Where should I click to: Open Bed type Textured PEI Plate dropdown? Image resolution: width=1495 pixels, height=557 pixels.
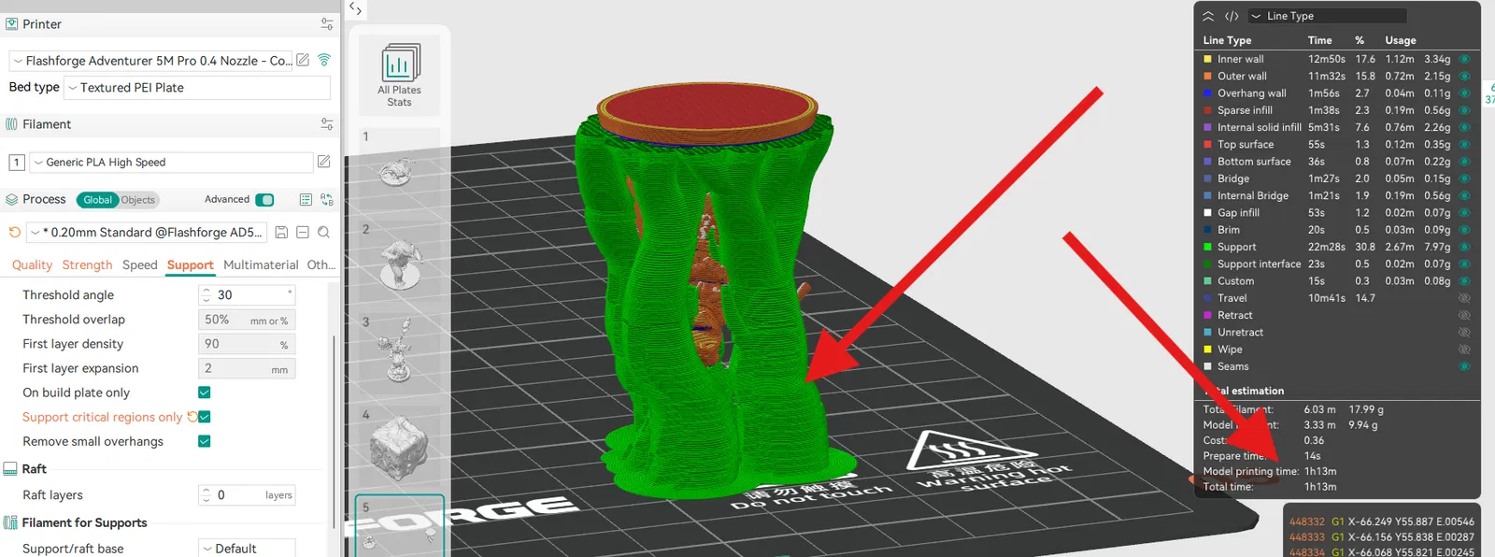(x=197, y=88)
